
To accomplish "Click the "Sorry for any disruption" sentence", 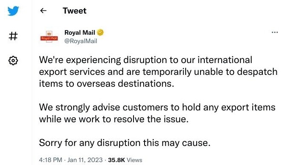I will tap(125, 143).
